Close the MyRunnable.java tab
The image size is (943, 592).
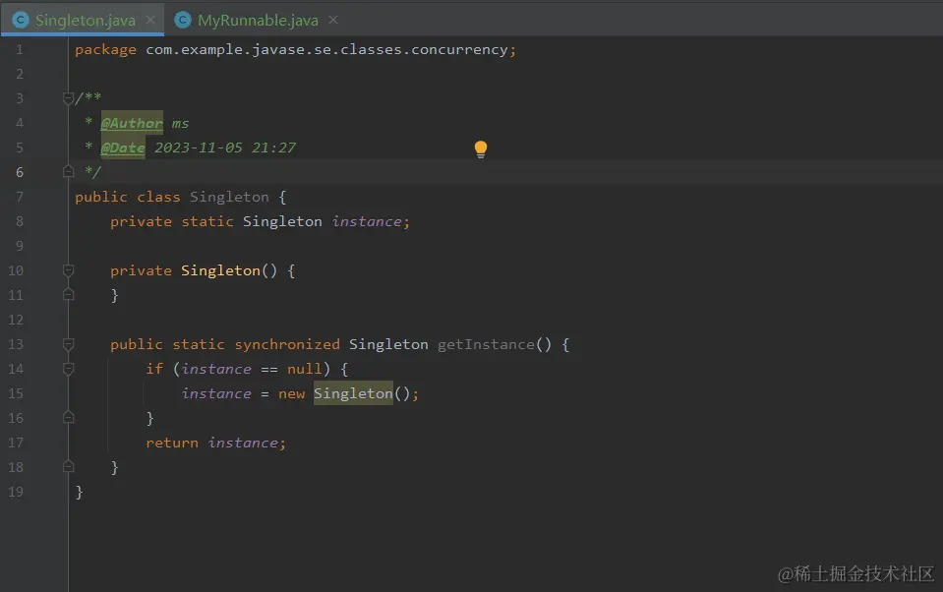(333, 20)
